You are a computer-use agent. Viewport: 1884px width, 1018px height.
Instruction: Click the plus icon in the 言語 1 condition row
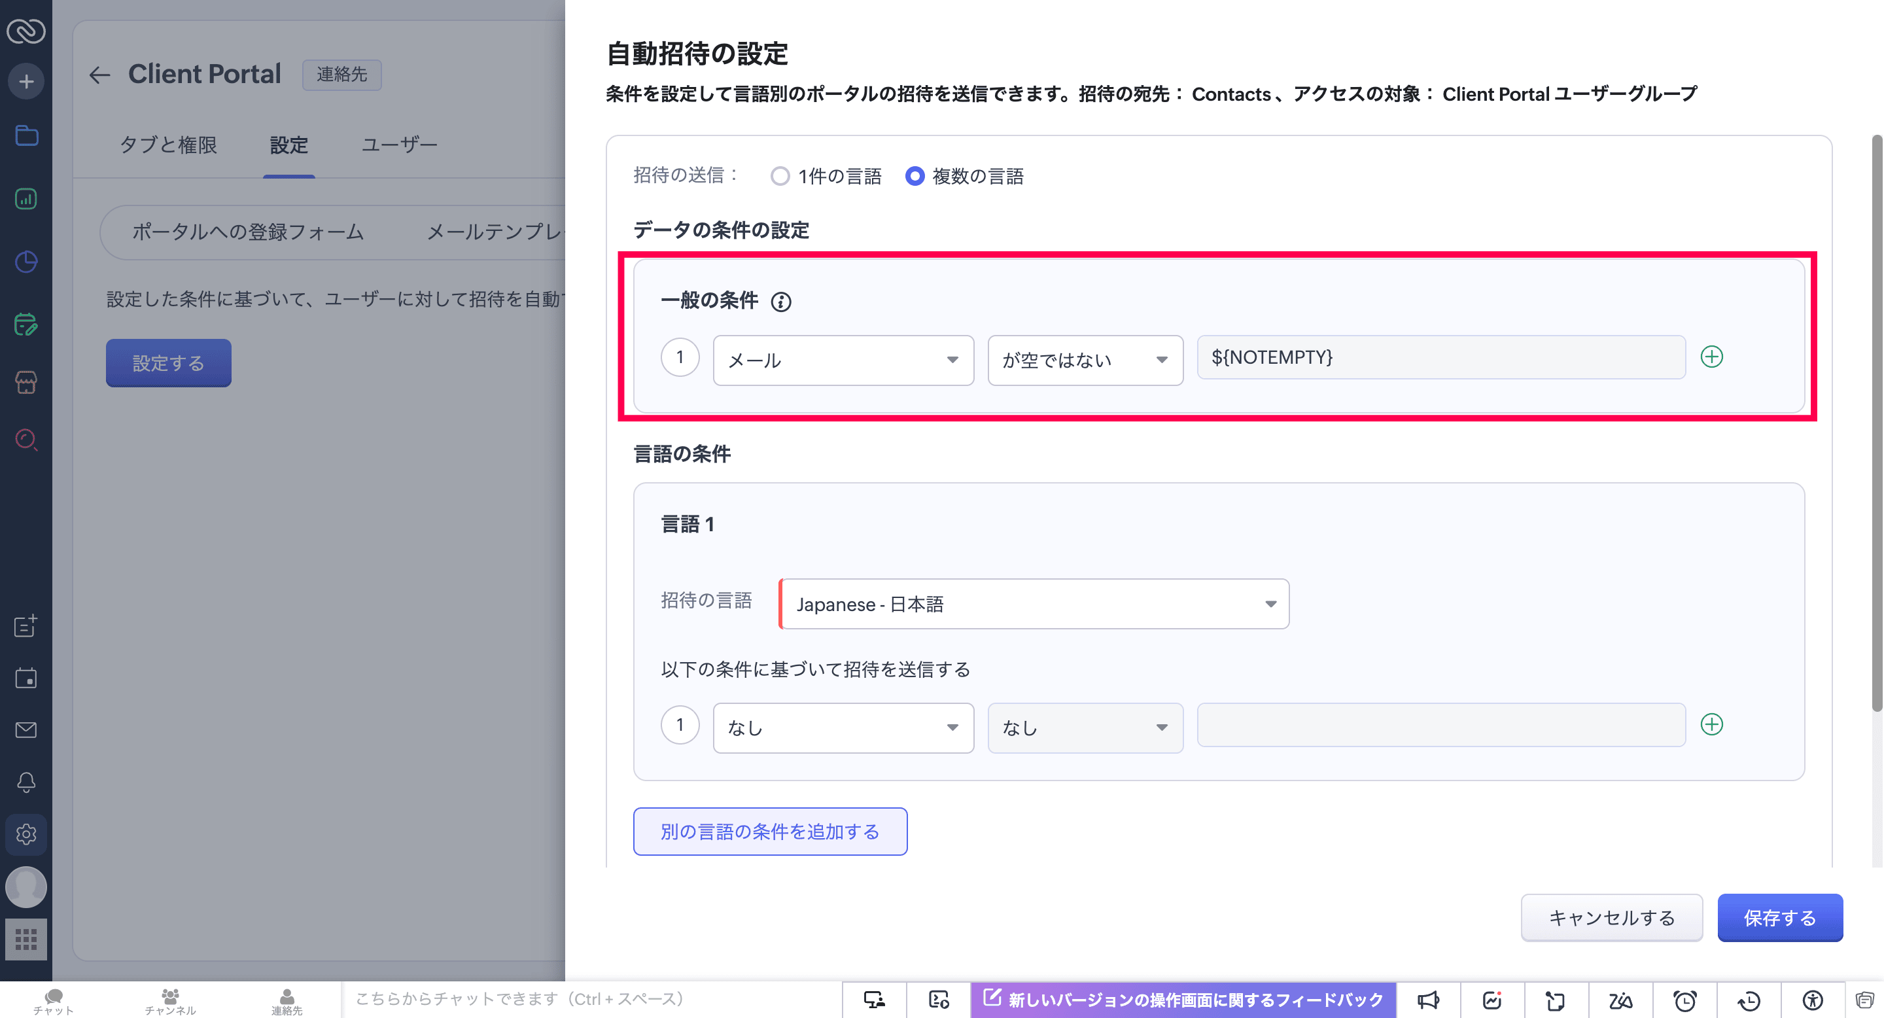(x=1711, y=725)
